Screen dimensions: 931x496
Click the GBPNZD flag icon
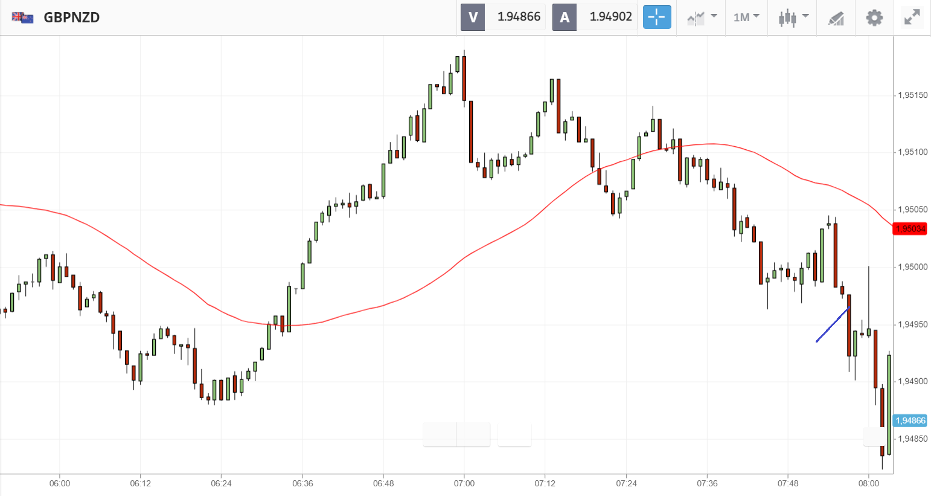pyautogui.click(x=23, y=18)
